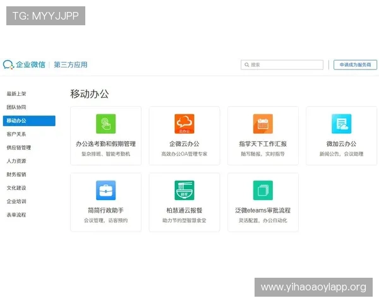Select 表单流程 in the sidebar
The image size is (379, 303).
16,215
